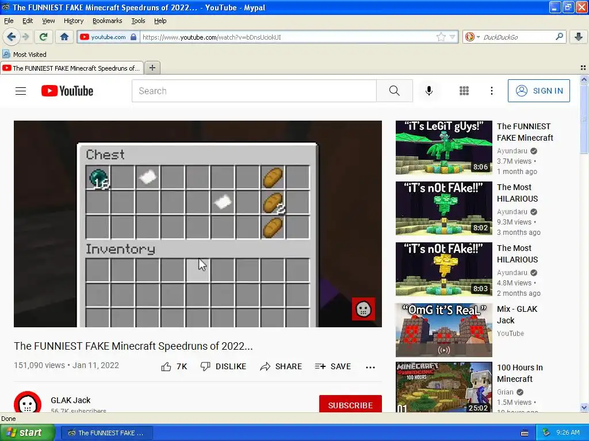Reload the page with the refresh icon

click(43, 37)
